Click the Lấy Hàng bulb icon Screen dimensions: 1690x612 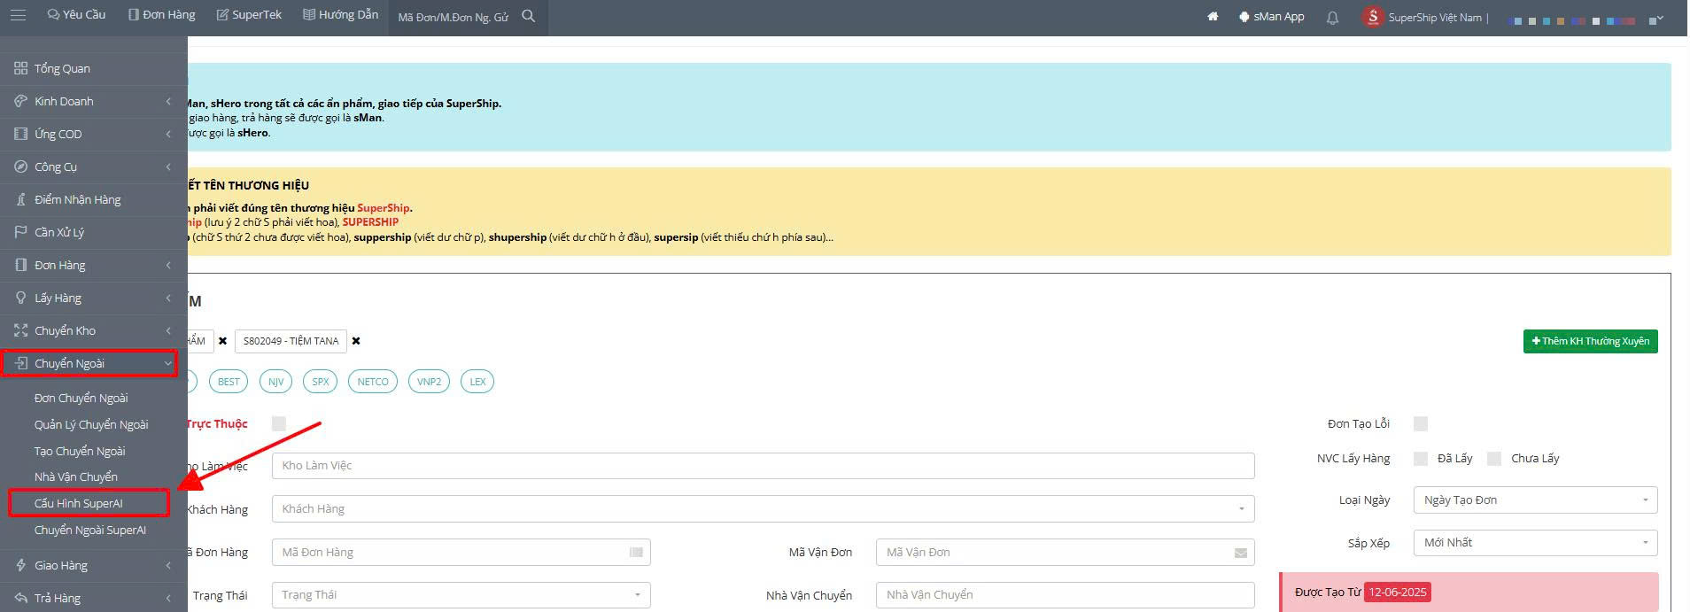pyautogui.click(x=21, y=298)
